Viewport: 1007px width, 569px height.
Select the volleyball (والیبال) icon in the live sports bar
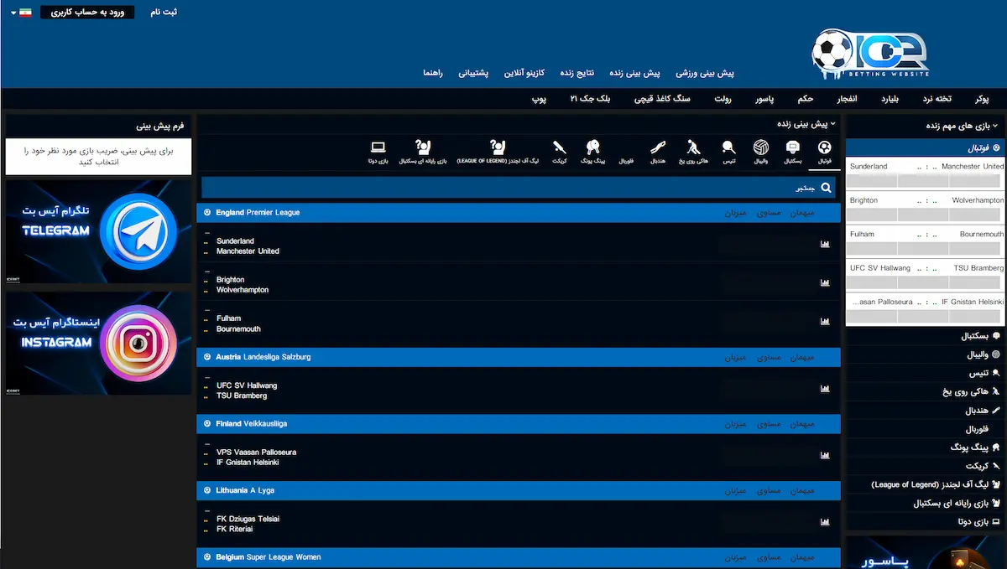760,147
